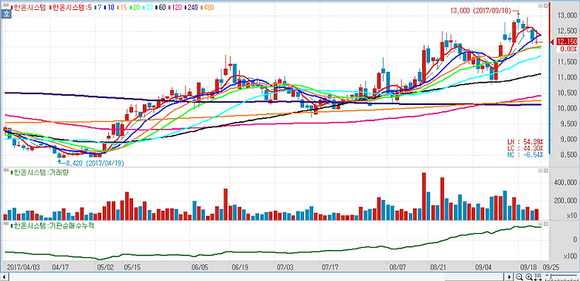The image size is (580, 281).
Task: Select the 480-day moving average legend entry
Action: (x=208, y=7)
